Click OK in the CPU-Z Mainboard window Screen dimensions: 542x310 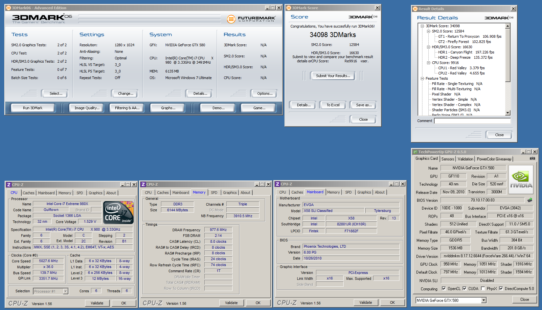[x=392, y=302]
